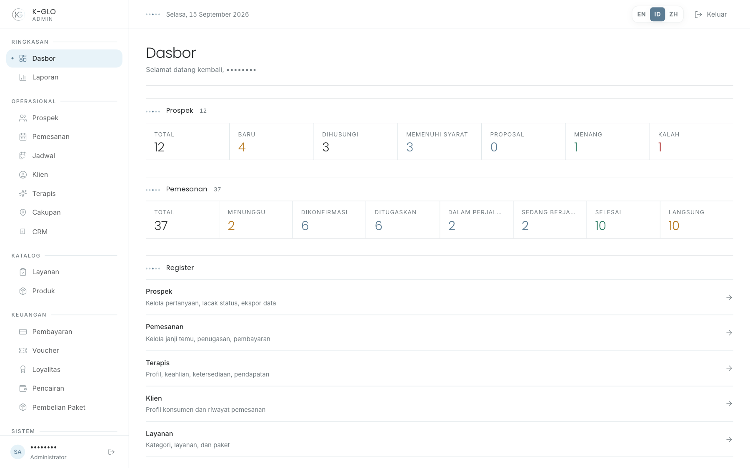Click the Administrator role label

(48, 457)
